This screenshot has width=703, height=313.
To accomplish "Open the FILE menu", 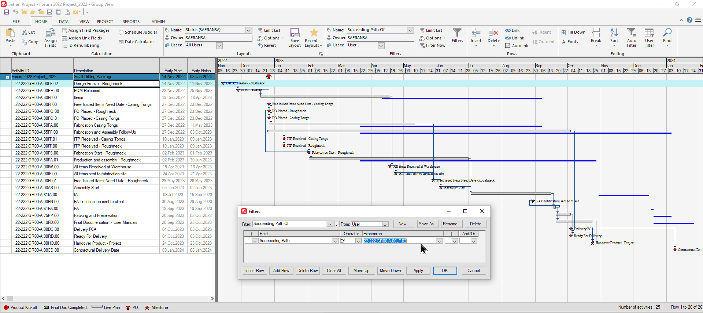I will 16,22.
